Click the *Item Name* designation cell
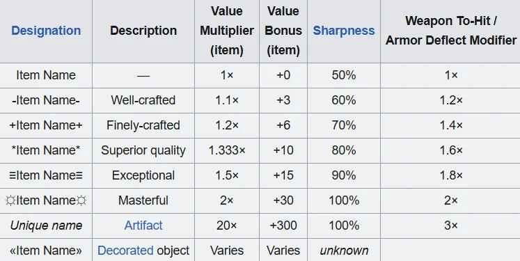Viewport: 520px width, 261px height. 46,150
